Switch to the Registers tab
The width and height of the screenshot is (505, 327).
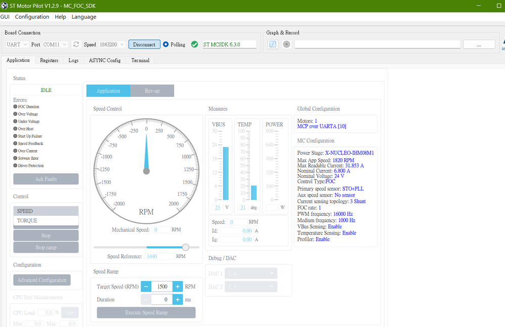[x=49, y=61]
